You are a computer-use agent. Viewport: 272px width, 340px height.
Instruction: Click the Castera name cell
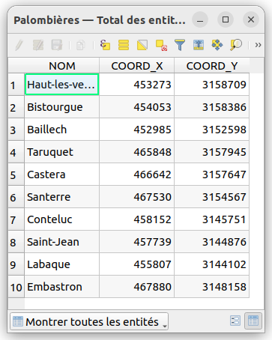62,174
